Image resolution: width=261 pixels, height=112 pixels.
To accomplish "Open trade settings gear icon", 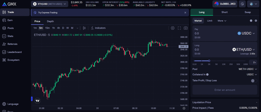I will [256, 21].
